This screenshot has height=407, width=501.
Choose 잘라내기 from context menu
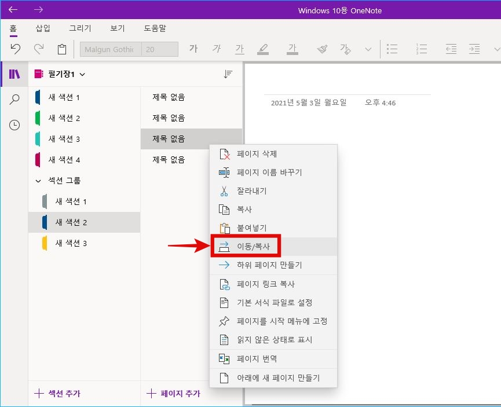(273, 191)
